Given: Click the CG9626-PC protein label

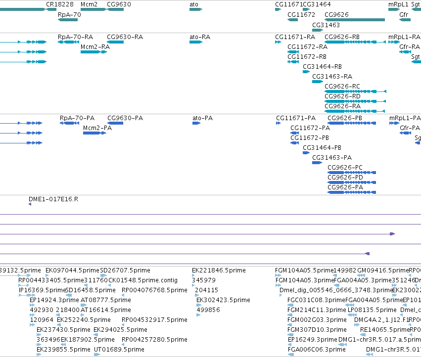Looking at the screenshot, I should 345,168.
